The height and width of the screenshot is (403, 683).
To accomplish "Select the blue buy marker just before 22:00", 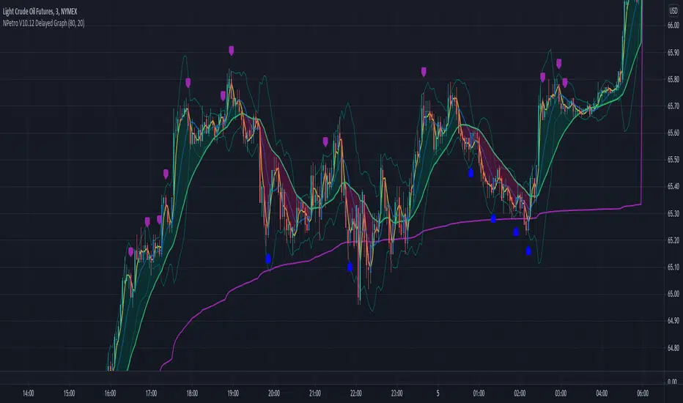I will (350, 267).
